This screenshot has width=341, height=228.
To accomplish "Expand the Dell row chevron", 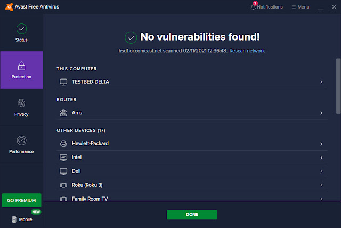I will (321, 171).
